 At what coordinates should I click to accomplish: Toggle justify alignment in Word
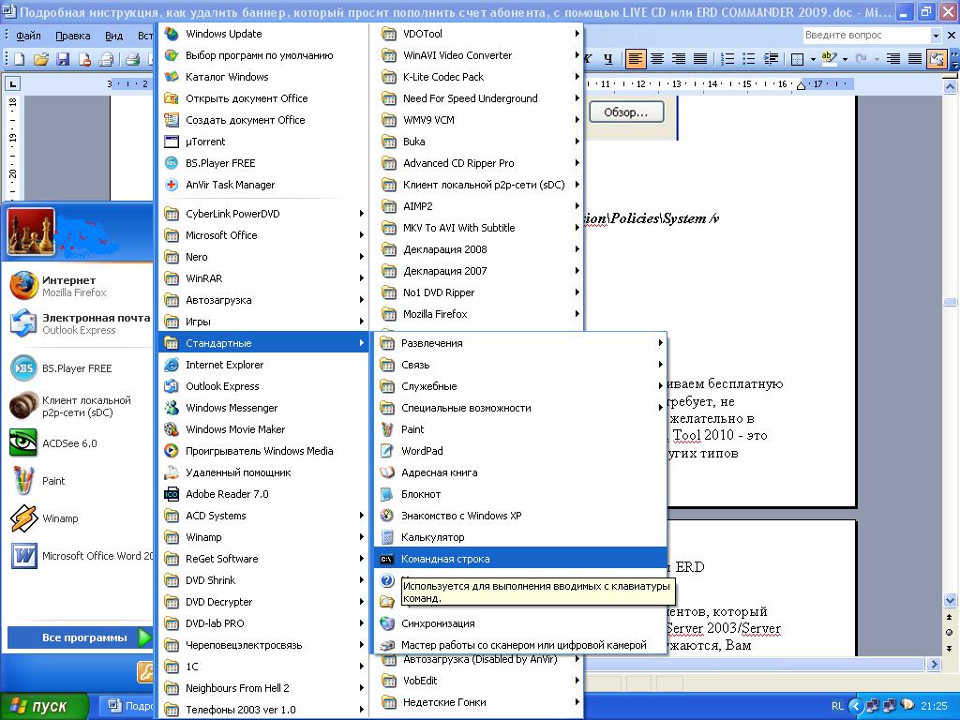point(699,59)
